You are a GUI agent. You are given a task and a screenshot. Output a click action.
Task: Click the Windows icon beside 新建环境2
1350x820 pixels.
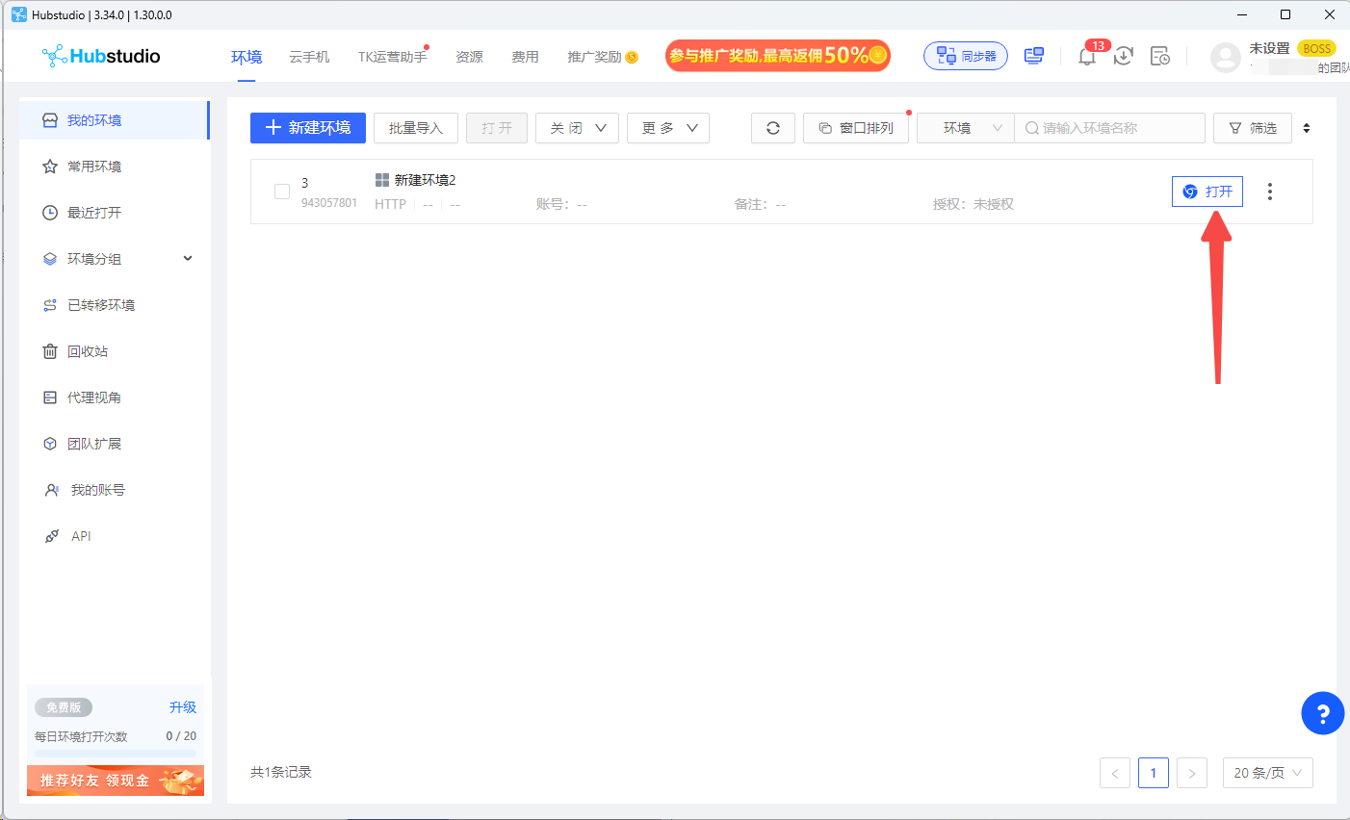click(382, 180)
